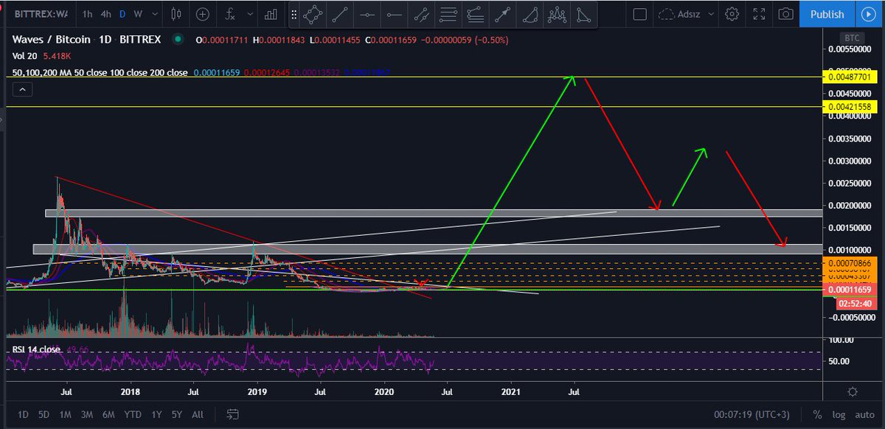Click the 0.00070866 orange price label

[x=849, y=262]
